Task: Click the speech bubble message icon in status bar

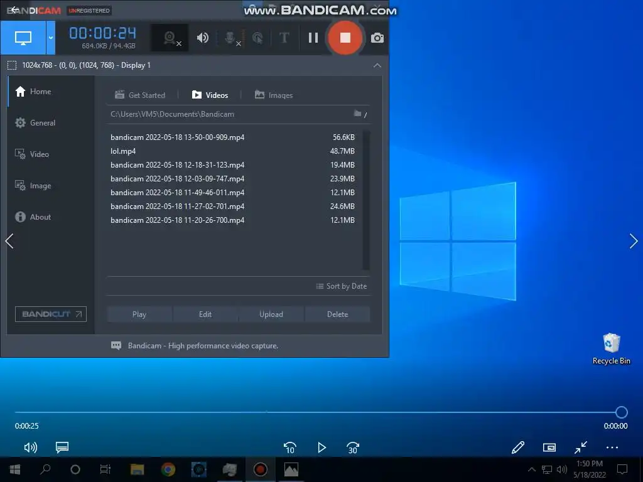Action: [x=116, y=346]
